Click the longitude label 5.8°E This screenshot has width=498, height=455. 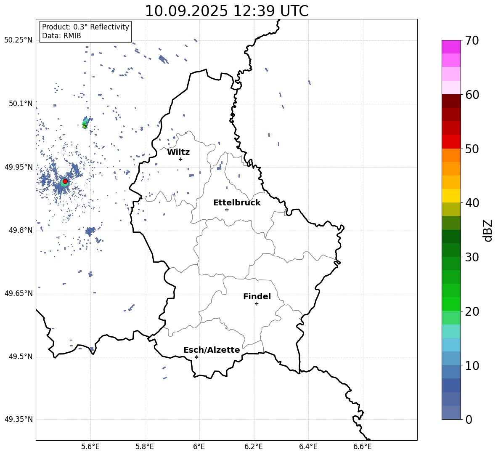[145, 447]
